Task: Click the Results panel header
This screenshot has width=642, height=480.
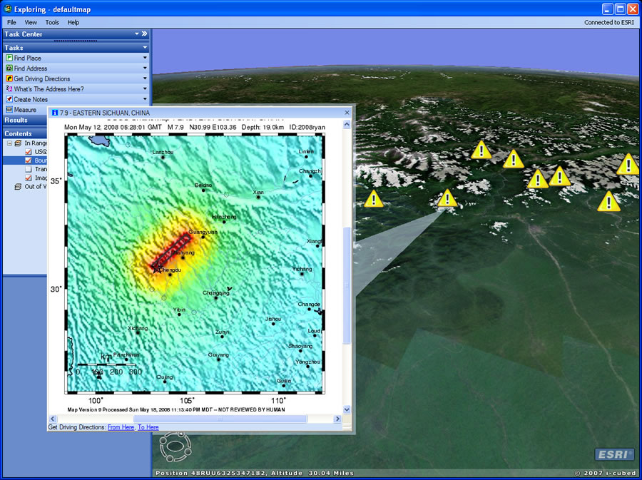Action: tap(24, 120)
